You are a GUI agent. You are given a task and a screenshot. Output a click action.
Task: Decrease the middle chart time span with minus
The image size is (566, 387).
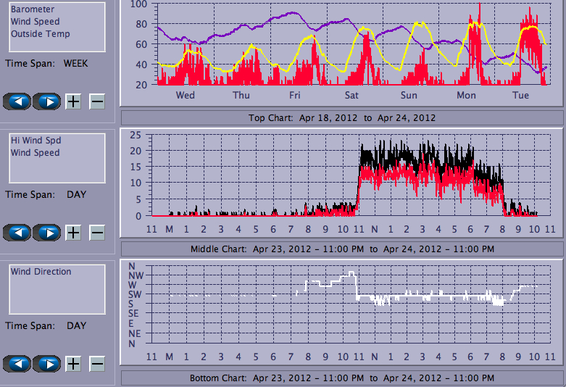pyautogui.click(x=97, y=233)
